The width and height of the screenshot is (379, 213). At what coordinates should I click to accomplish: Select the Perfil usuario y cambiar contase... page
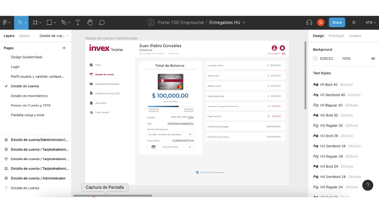click(x=38, y=76)
